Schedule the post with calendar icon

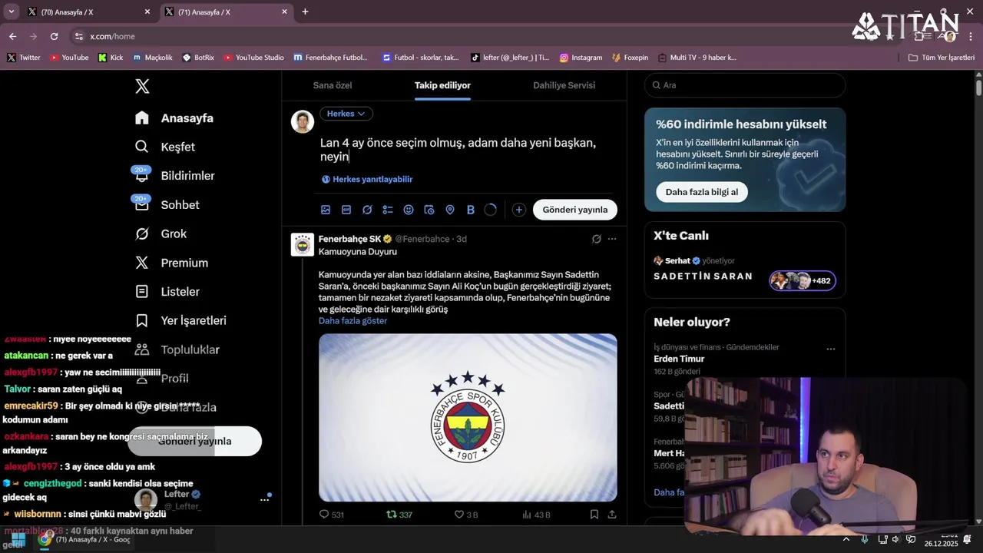point(429,210)
